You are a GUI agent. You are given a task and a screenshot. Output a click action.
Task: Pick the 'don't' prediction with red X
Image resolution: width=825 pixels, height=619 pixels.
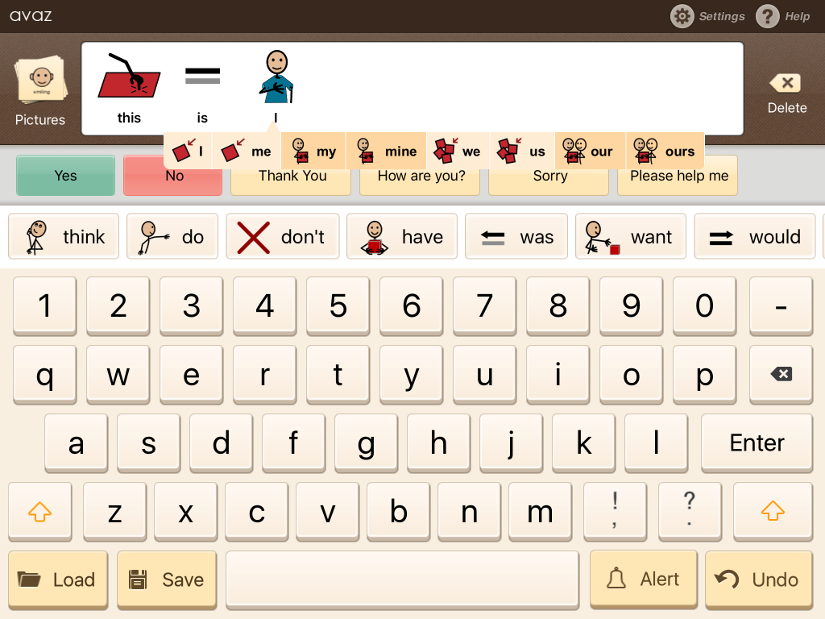283,236
